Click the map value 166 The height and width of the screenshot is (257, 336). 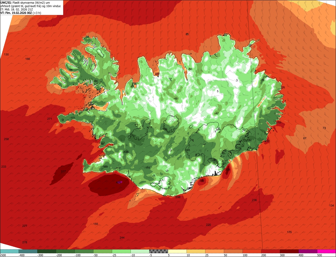tap(28, 59)
